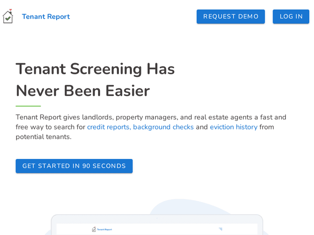Screen dimensions: 314x235
Task: Open the credit reports link
Action: (x=109, y=127)
